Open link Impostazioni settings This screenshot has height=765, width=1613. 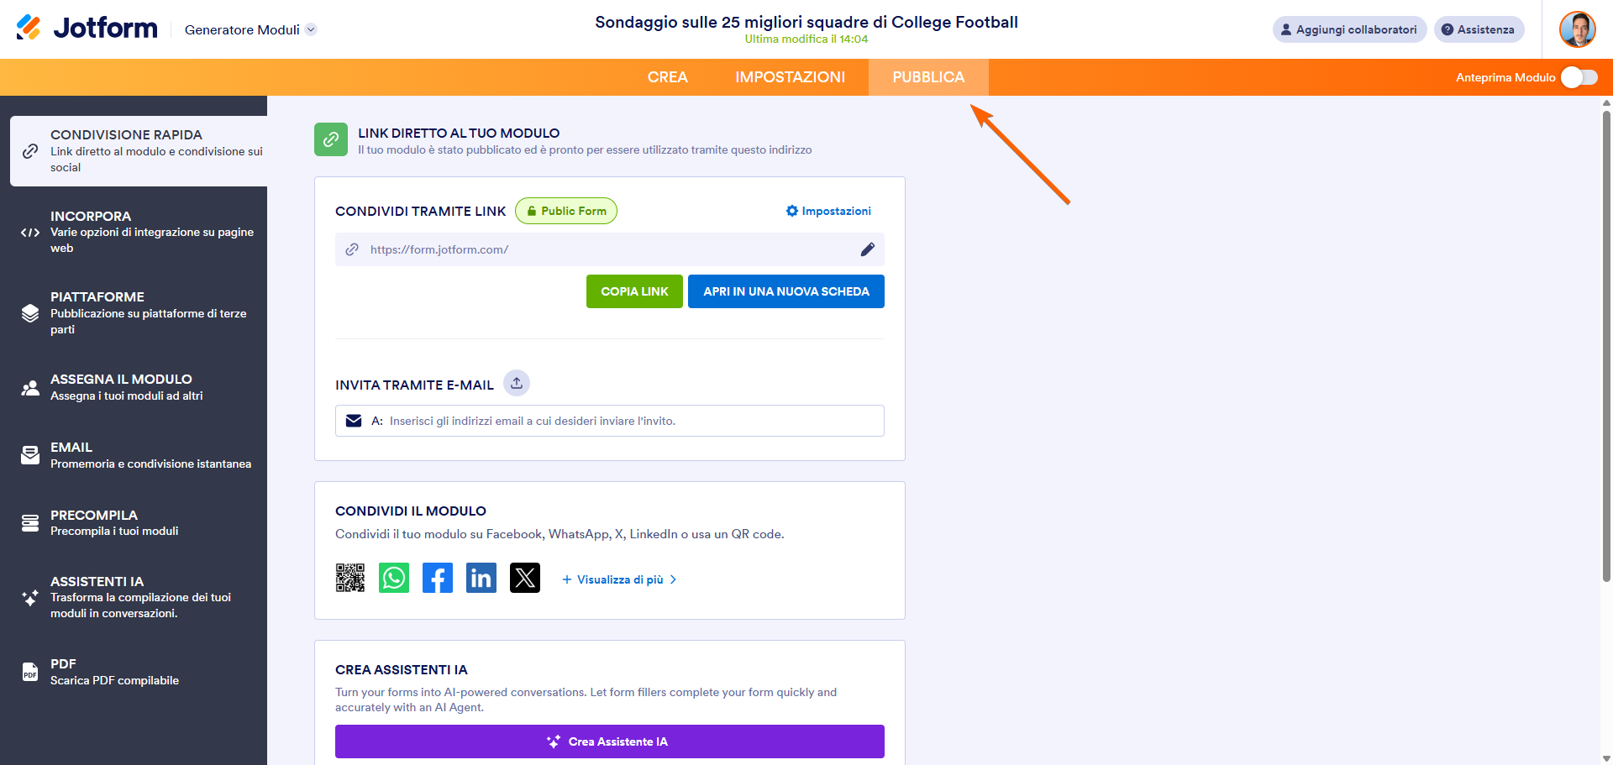tap(828, 211)
